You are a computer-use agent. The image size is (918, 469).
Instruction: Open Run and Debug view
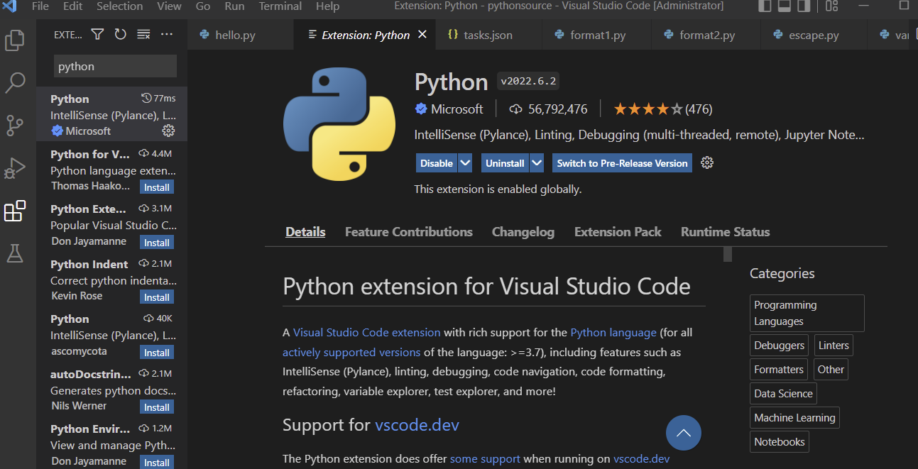(x=15, y=169)
